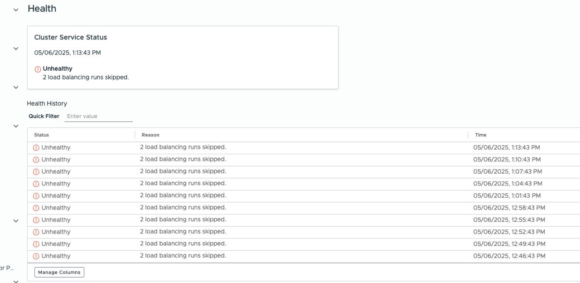
Task: Click the warning icon in the 12:52:43 PM row
Action: click(x=36, y=232)
